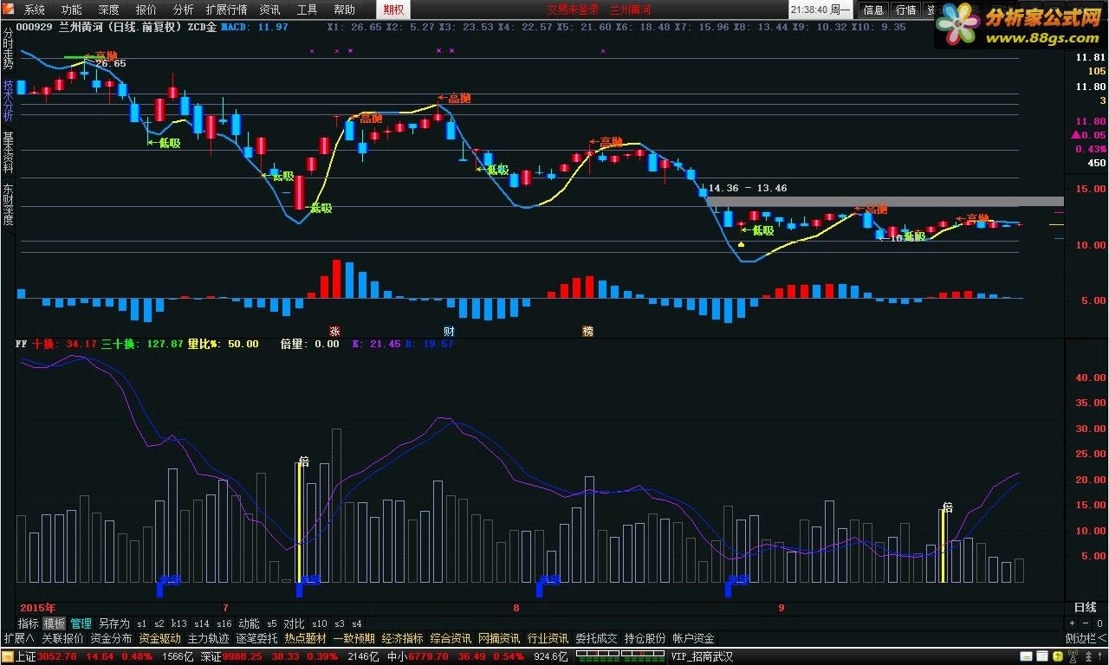Screen dimensions: 1109x665
Task: Select template k13
Action: (179, 623)
